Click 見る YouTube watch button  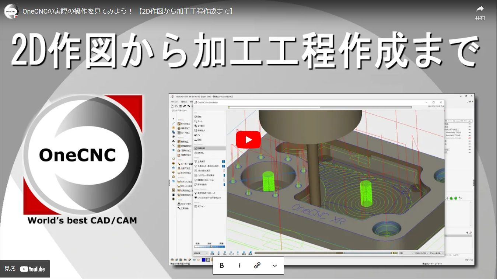pyautogui.click(x=25, y=269)
